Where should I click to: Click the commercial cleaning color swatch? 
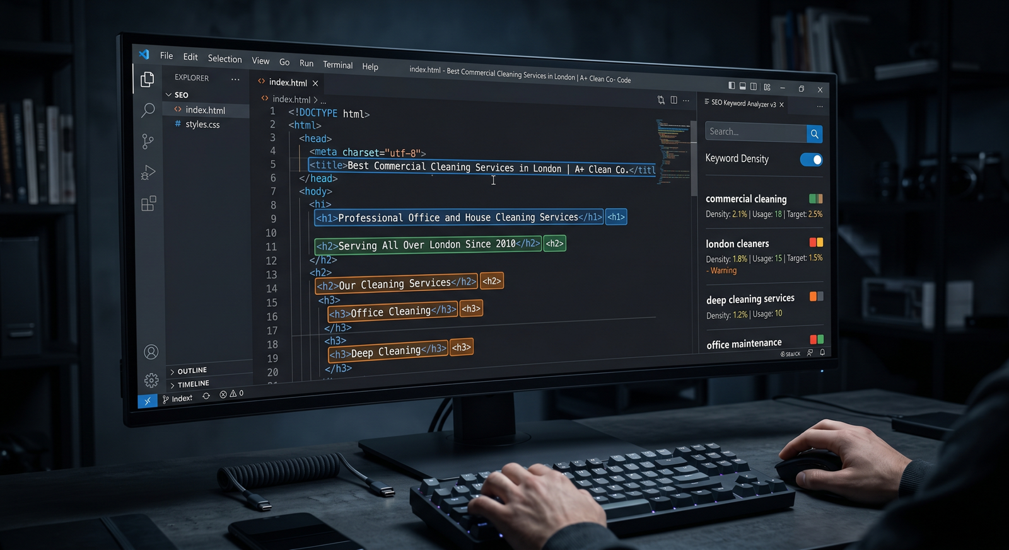tap(816, 198)
